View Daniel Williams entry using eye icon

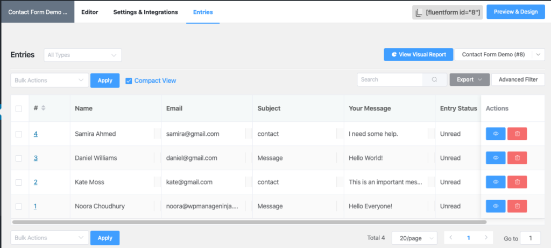(x=496, y=158)
